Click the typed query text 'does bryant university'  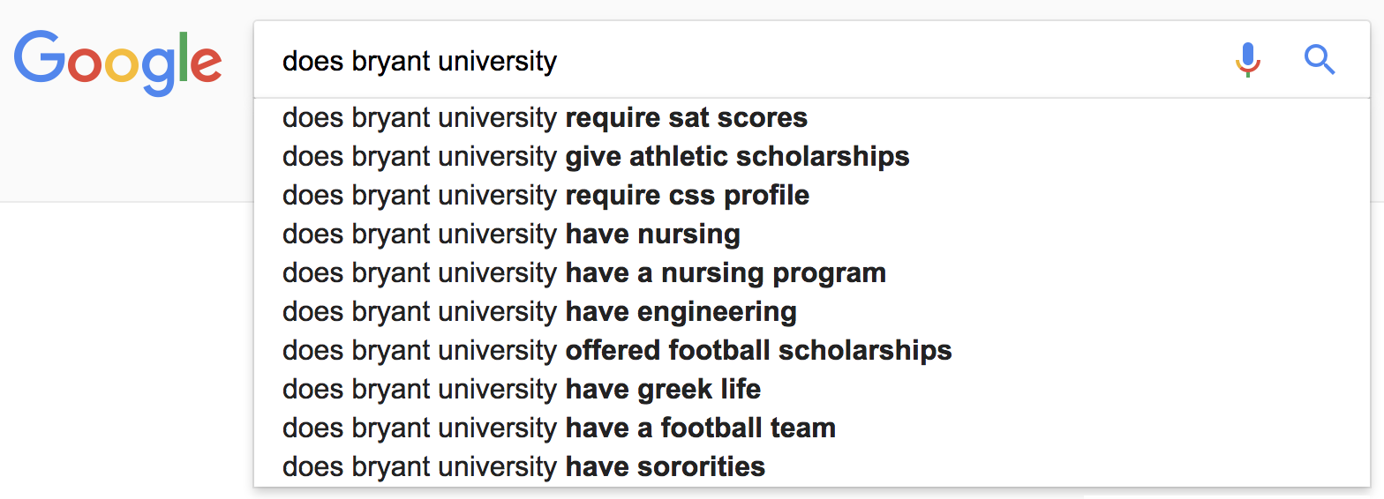(x=419, y=62)
